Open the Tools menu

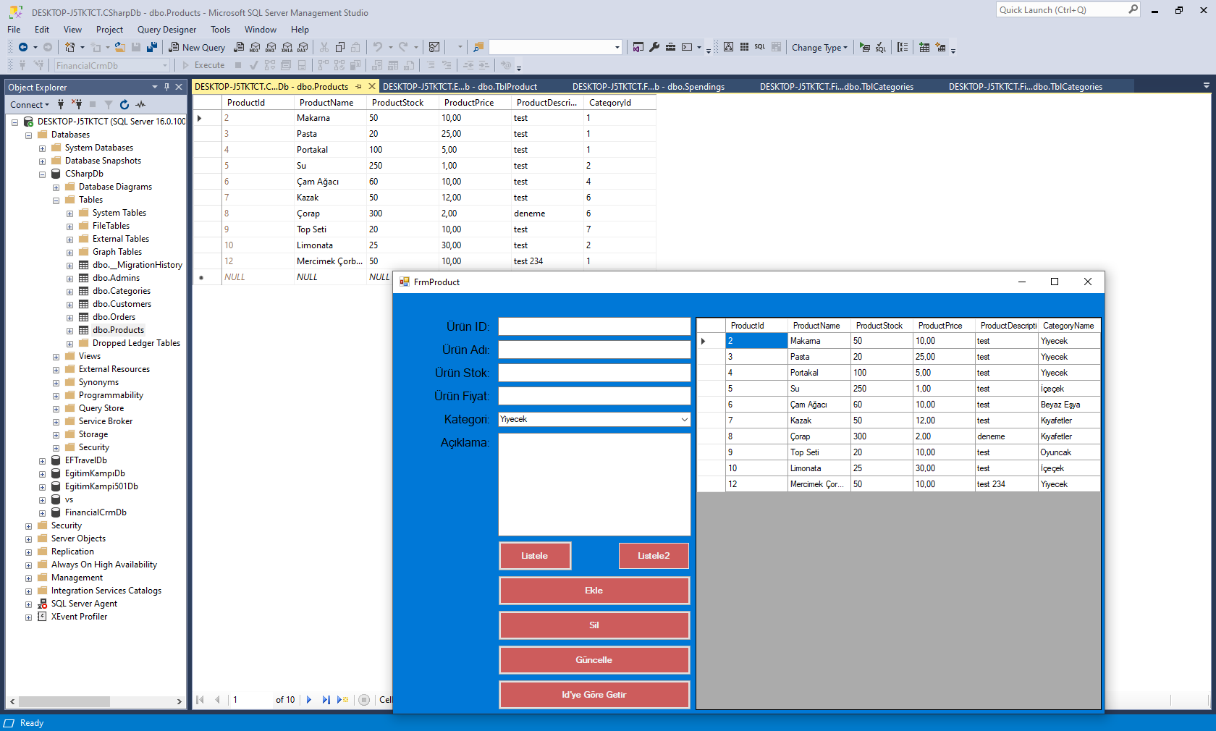220,30
